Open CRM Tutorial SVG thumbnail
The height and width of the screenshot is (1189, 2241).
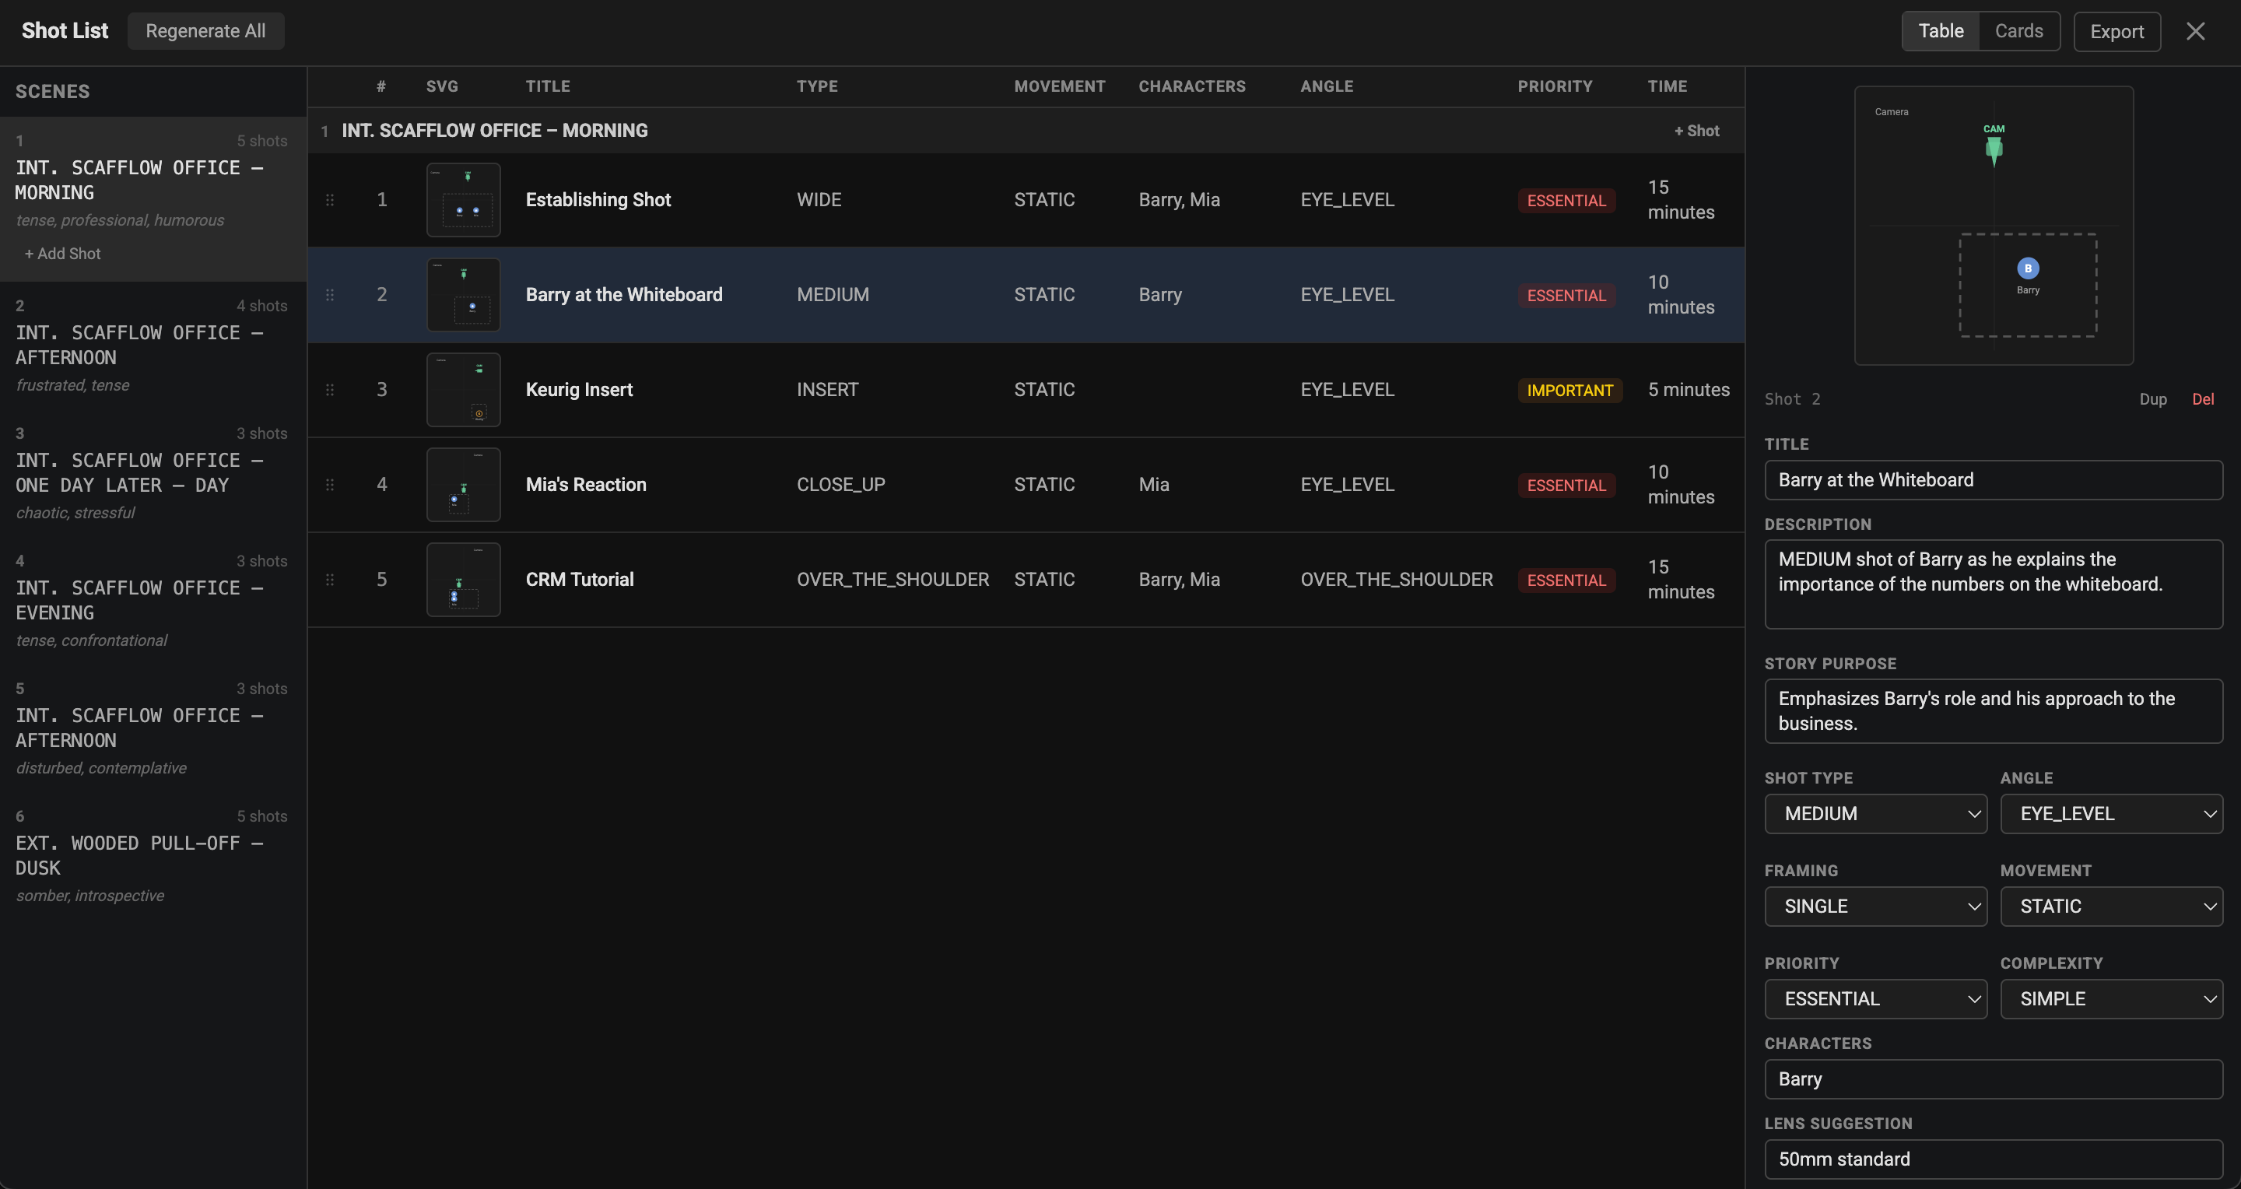(463, 579)
